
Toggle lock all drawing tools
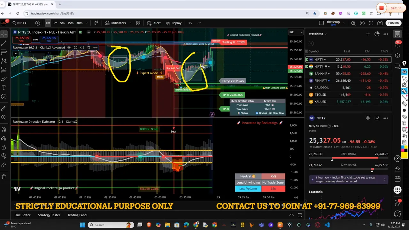(4, 147)
